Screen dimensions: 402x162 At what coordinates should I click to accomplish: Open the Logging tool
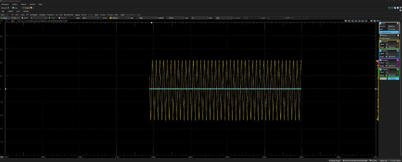click(77, 14)
